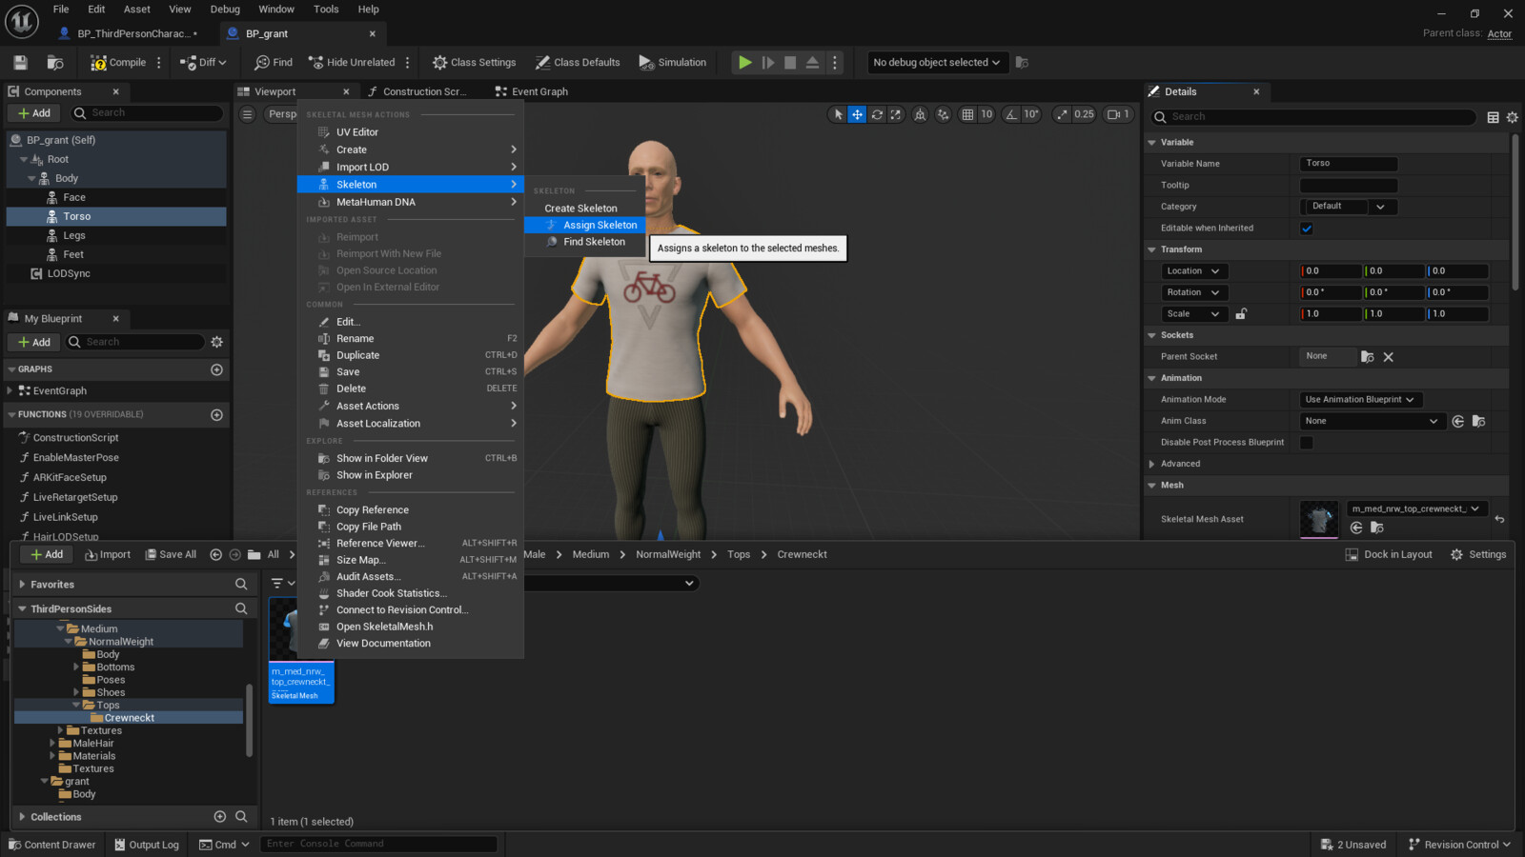
Task: Click Save All in Content Browser
Action: point(171,555)
